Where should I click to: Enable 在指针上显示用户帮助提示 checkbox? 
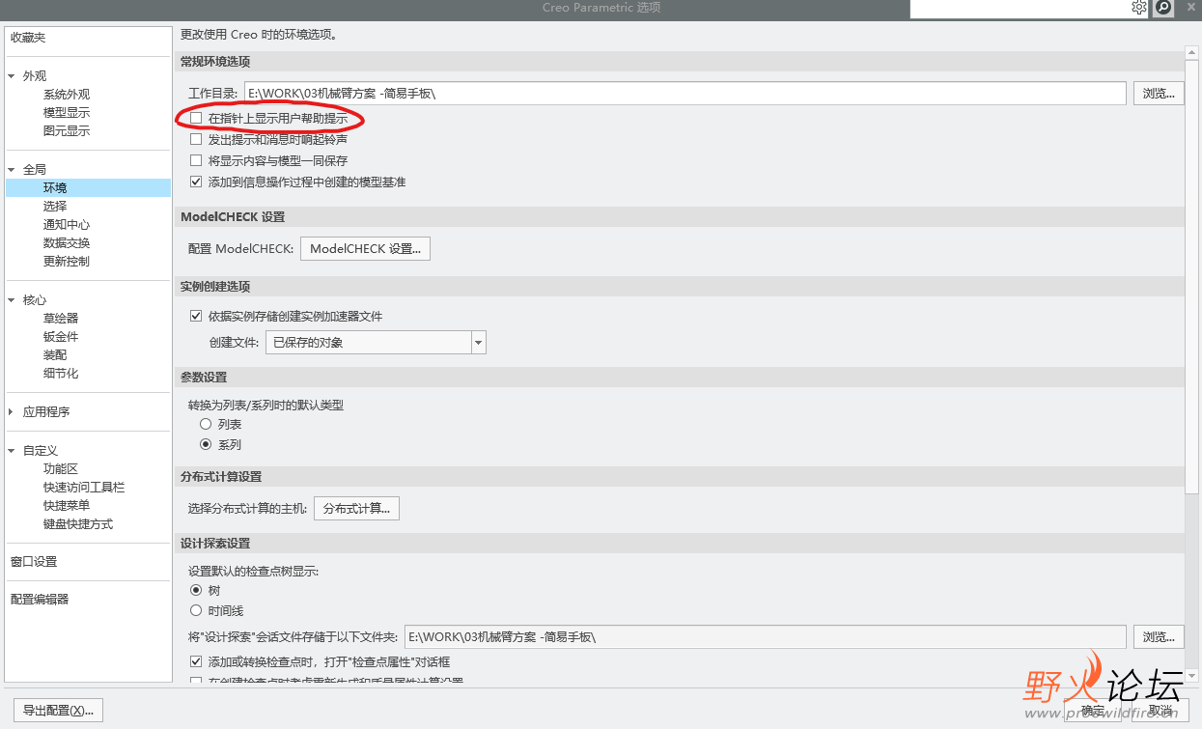tap(196, 118)
